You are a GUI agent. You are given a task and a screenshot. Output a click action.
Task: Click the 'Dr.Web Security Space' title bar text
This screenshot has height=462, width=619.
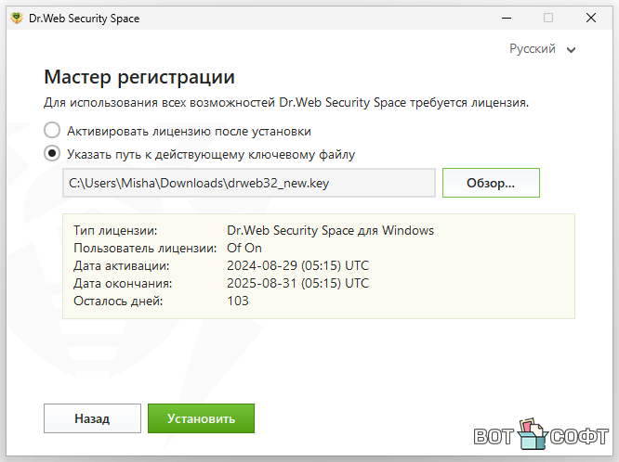coord(84,19)
